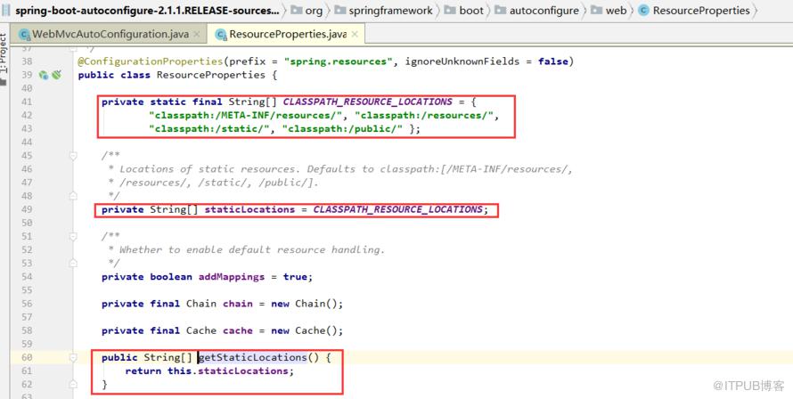The height and width of the screenshot is (399, 793).
Task: Click the ResourceProperties class name on line 39
Action: click(x=211, y=75)
